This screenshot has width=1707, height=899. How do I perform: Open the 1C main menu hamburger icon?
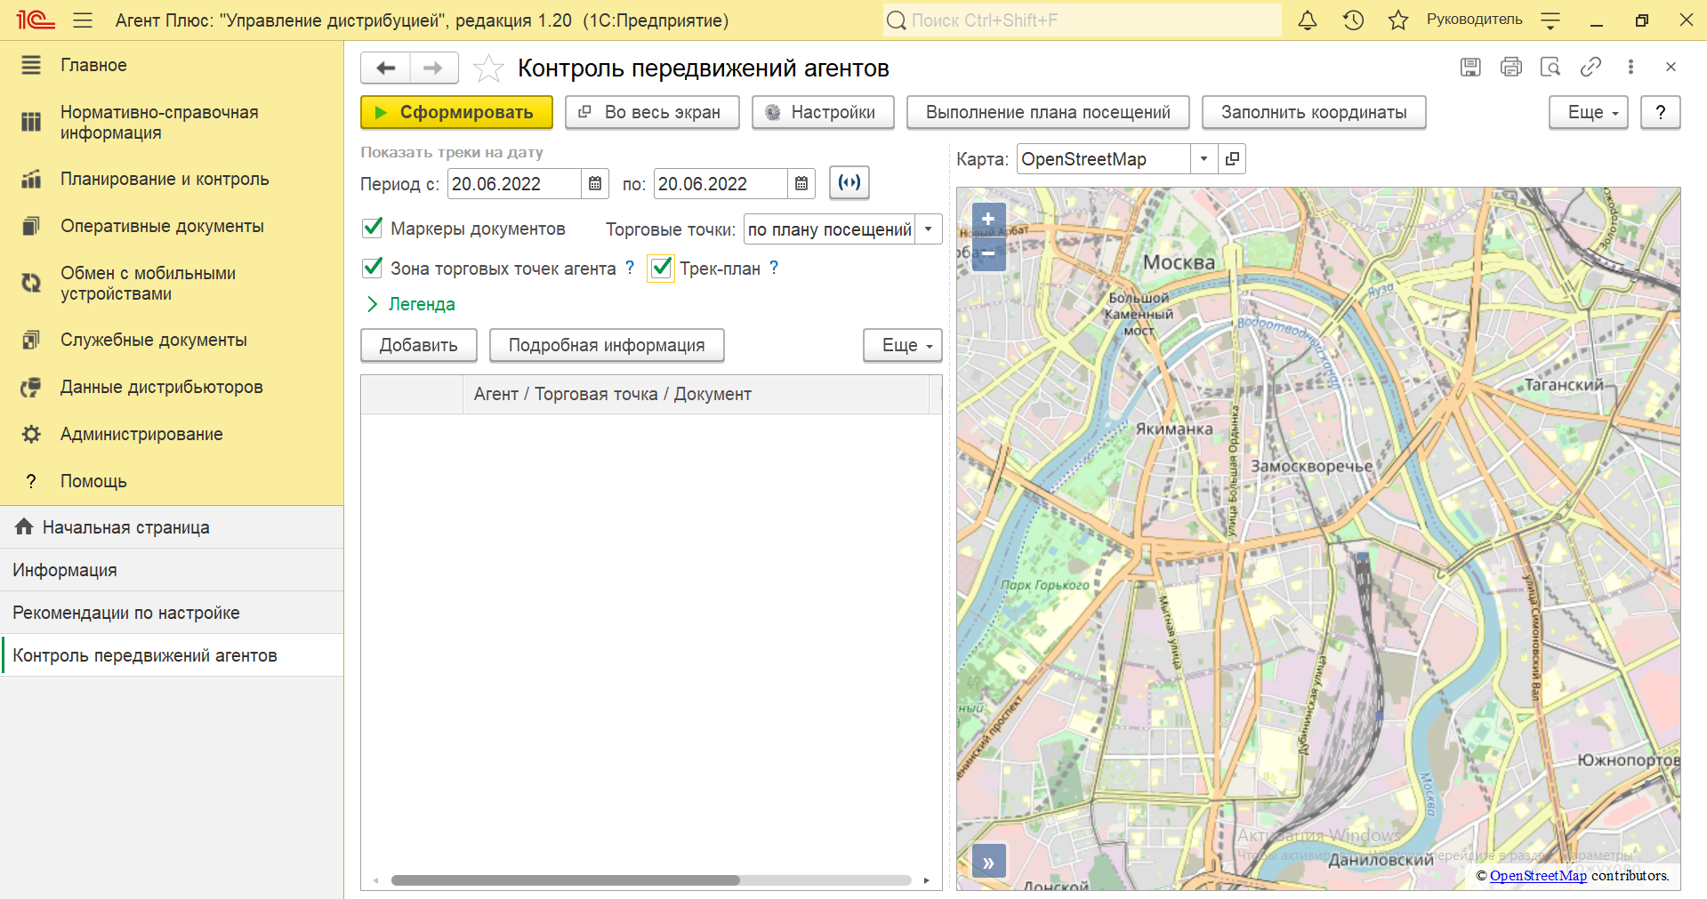[x=83, y=20]
